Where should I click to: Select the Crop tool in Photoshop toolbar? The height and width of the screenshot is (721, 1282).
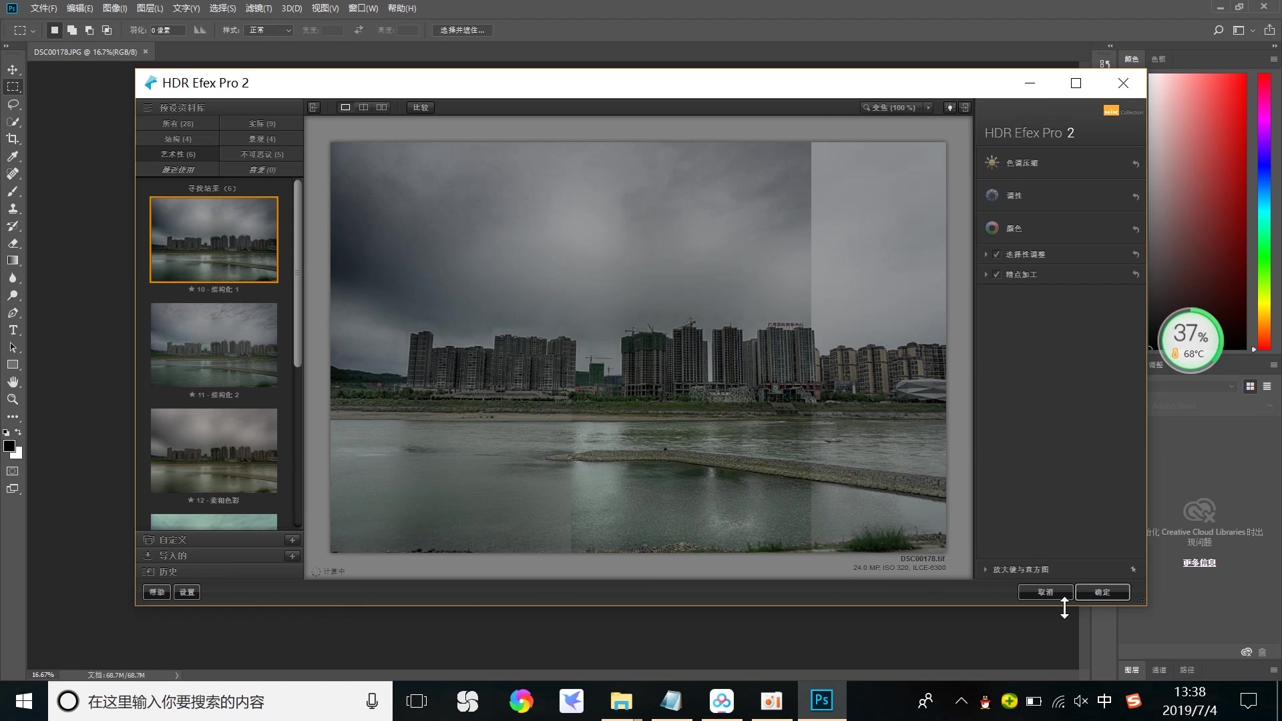13,139
